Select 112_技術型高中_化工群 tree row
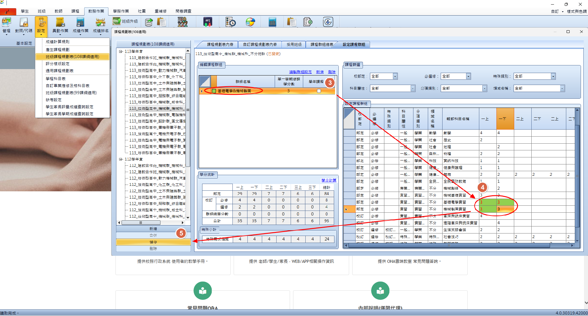Image resolution: width=588 pixels, height=316 pixels. [x=157, y=185]
